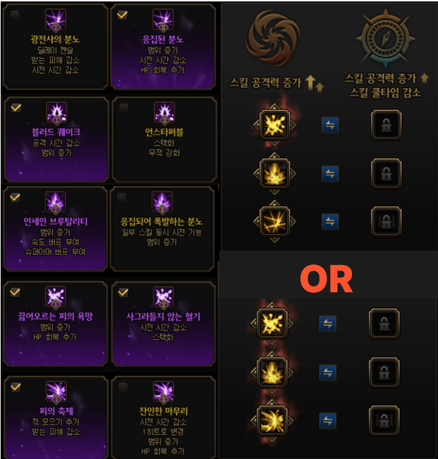Uncheck the 응집된 분노 checkbox
Viewport: 438px width, 459px height.
coord(123,15)
